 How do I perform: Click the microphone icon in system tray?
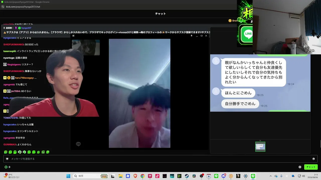[x=281, y=176]
